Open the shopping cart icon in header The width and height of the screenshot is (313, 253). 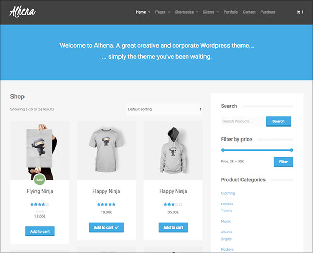coord(300,12)
